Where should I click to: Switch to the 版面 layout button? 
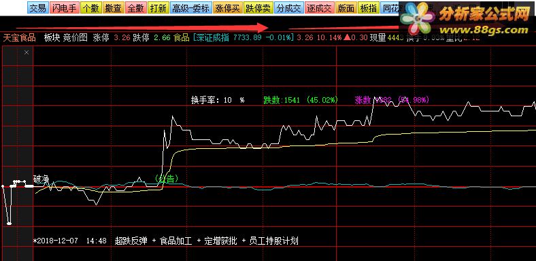[x=346, y=8]
